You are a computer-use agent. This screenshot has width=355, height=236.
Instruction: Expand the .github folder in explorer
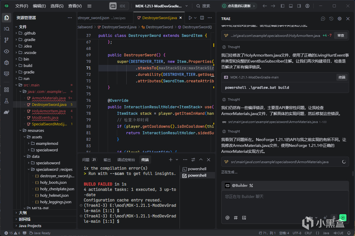click(x=30, y=33)
